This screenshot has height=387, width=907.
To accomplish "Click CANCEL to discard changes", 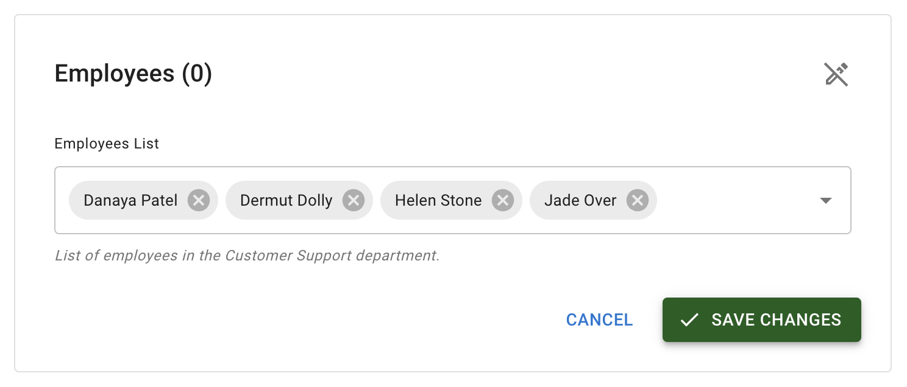I will click(599, 319).
